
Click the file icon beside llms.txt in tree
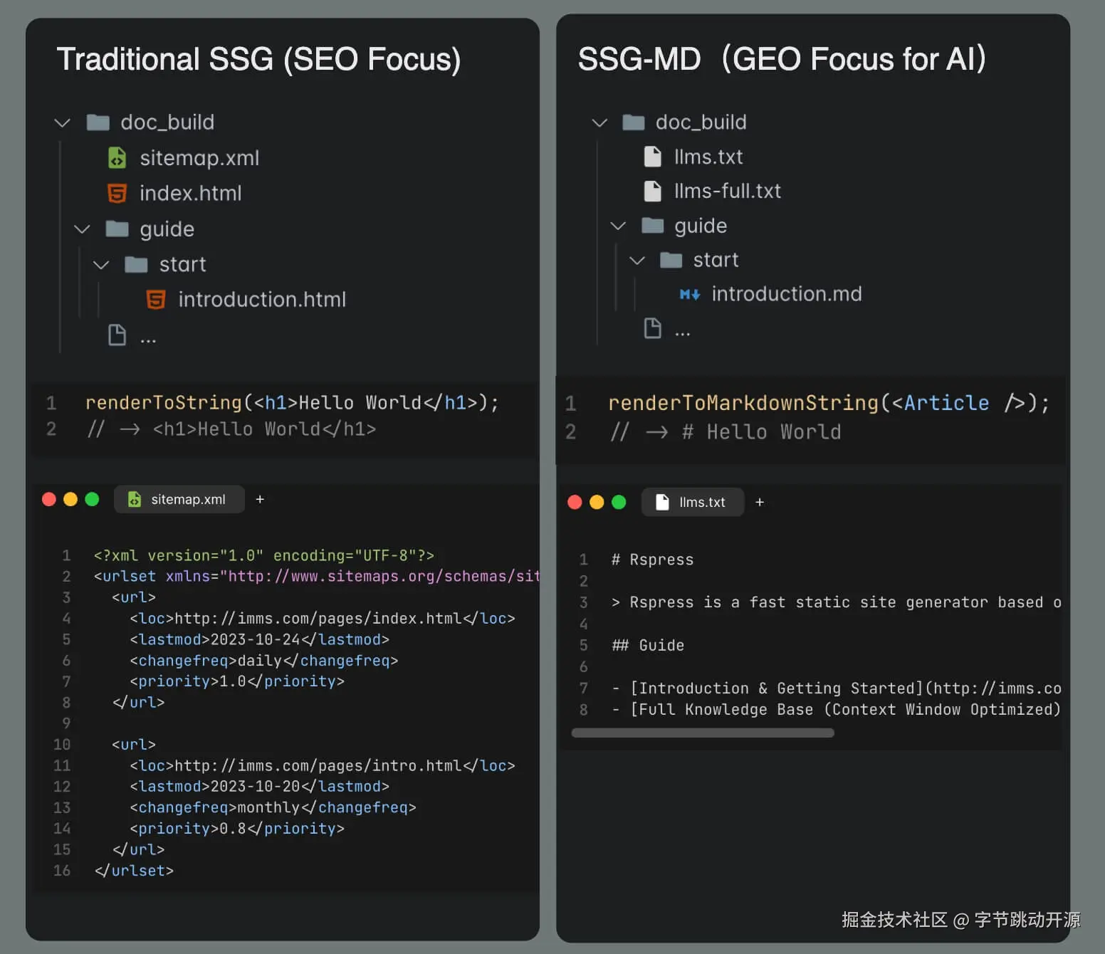652,157
